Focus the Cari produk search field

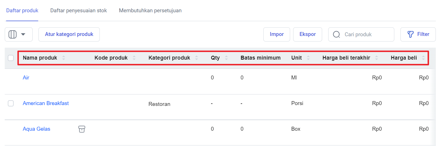click(x=361, y=34)
